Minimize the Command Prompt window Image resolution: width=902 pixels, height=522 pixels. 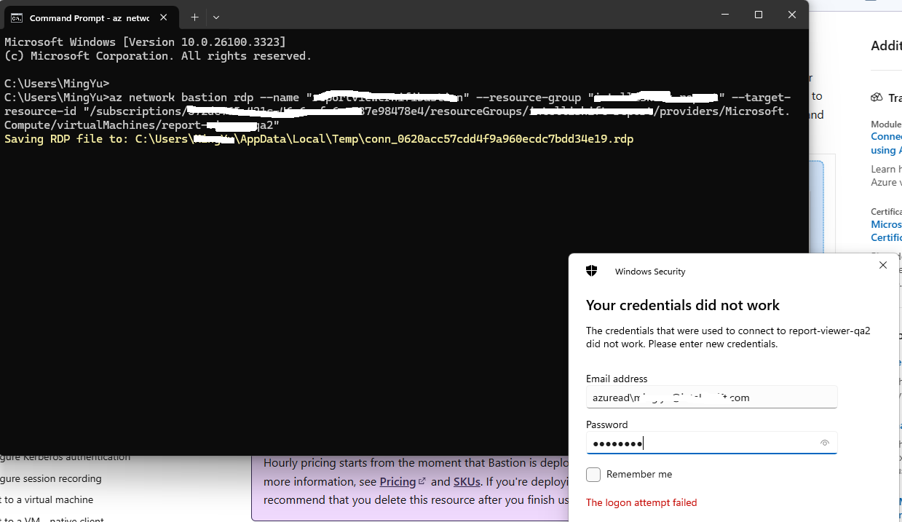pos(724,15)
